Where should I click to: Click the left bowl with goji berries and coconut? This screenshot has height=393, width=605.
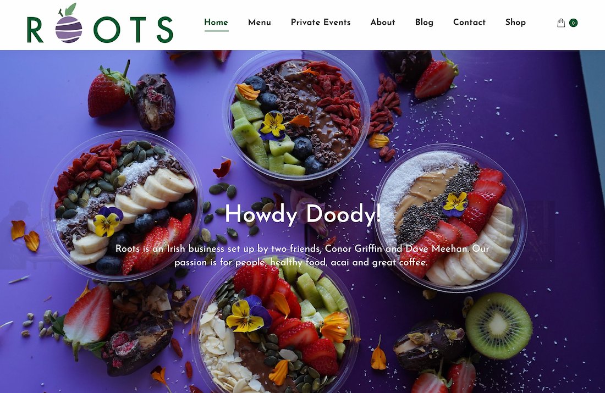(x=122, y=206)
